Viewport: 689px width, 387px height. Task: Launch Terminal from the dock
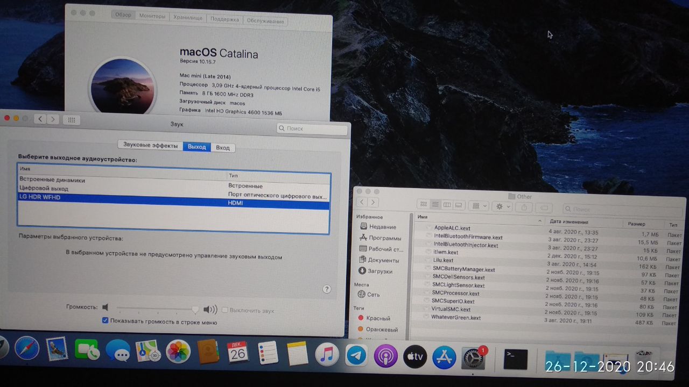[x=516, y=359]
